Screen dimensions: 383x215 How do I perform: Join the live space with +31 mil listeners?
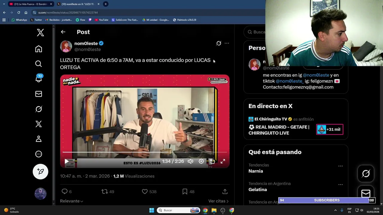click(x=330, y=129)
